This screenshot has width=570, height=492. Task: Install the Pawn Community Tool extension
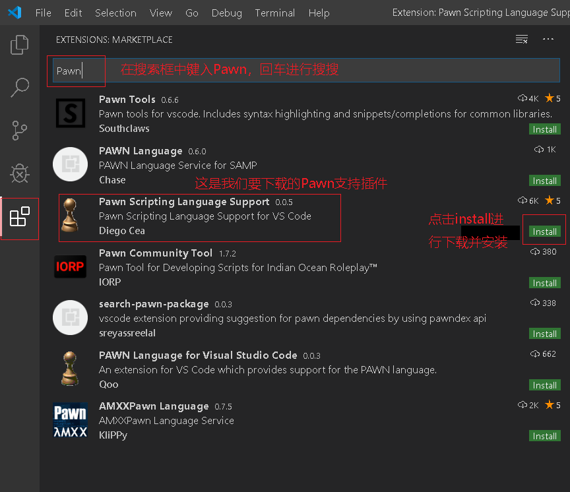point(544,283)
